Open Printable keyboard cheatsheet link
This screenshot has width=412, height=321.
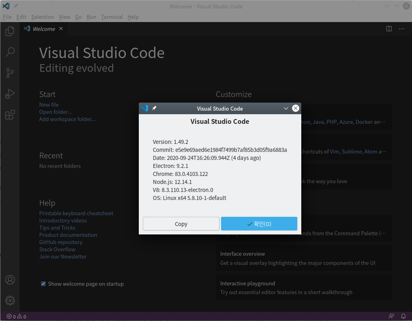click(x=76, y=213)
